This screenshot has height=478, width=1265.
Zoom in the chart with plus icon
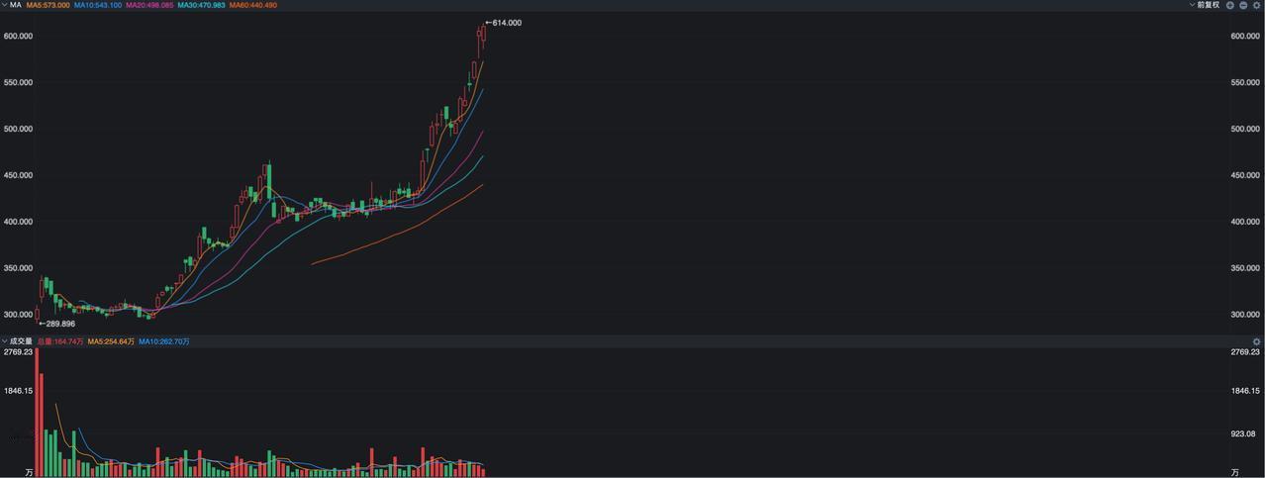(1230, 5)
